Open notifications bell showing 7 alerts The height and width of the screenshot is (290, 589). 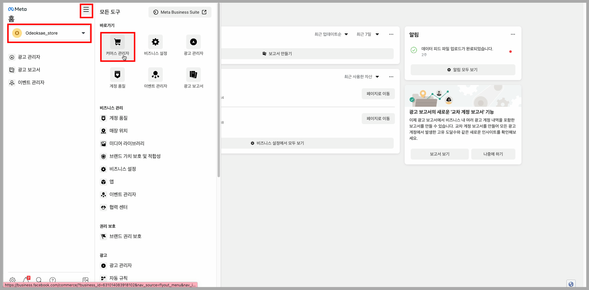pyautogui.click(x=26, y=280)
